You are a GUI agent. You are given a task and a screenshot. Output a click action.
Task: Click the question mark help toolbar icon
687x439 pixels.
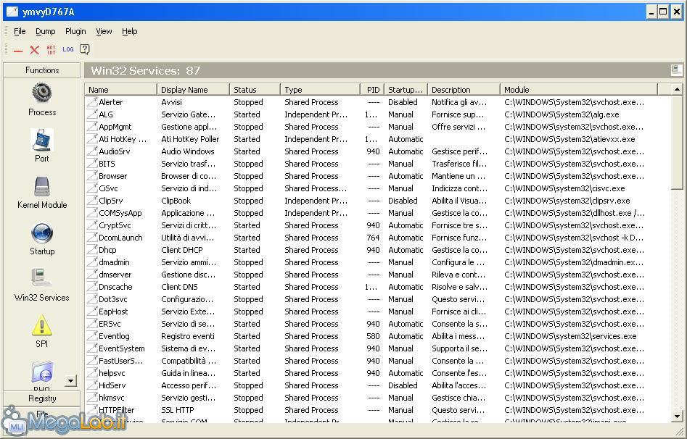[x=85, y=49]
